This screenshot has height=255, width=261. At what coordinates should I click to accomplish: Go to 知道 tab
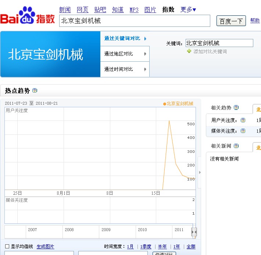[118, 10]
